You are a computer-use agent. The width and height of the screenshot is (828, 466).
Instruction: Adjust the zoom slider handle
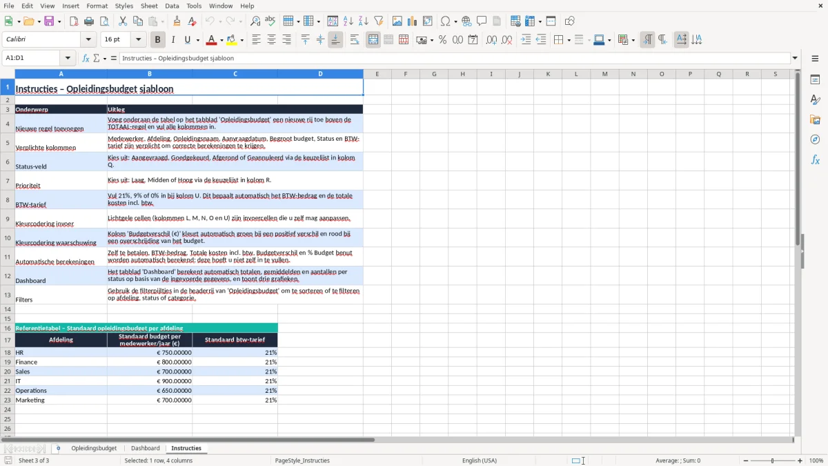point(772,460)
